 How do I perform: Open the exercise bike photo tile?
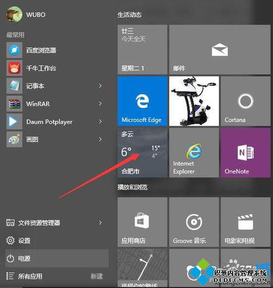(194, 101)
